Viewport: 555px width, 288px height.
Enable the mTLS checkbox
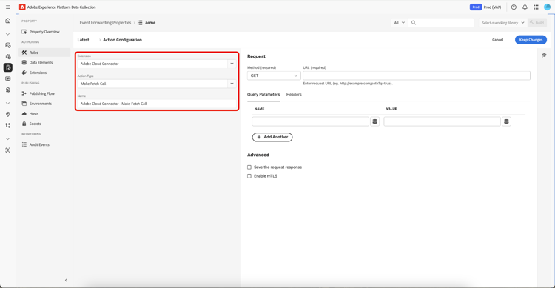[249, 176]
